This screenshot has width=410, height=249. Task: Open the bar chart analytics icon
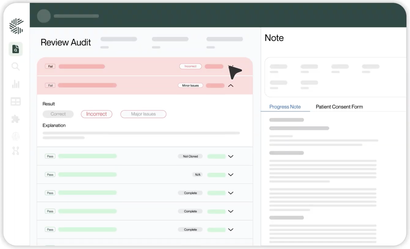pyautogui.click(x=16, y=84)
